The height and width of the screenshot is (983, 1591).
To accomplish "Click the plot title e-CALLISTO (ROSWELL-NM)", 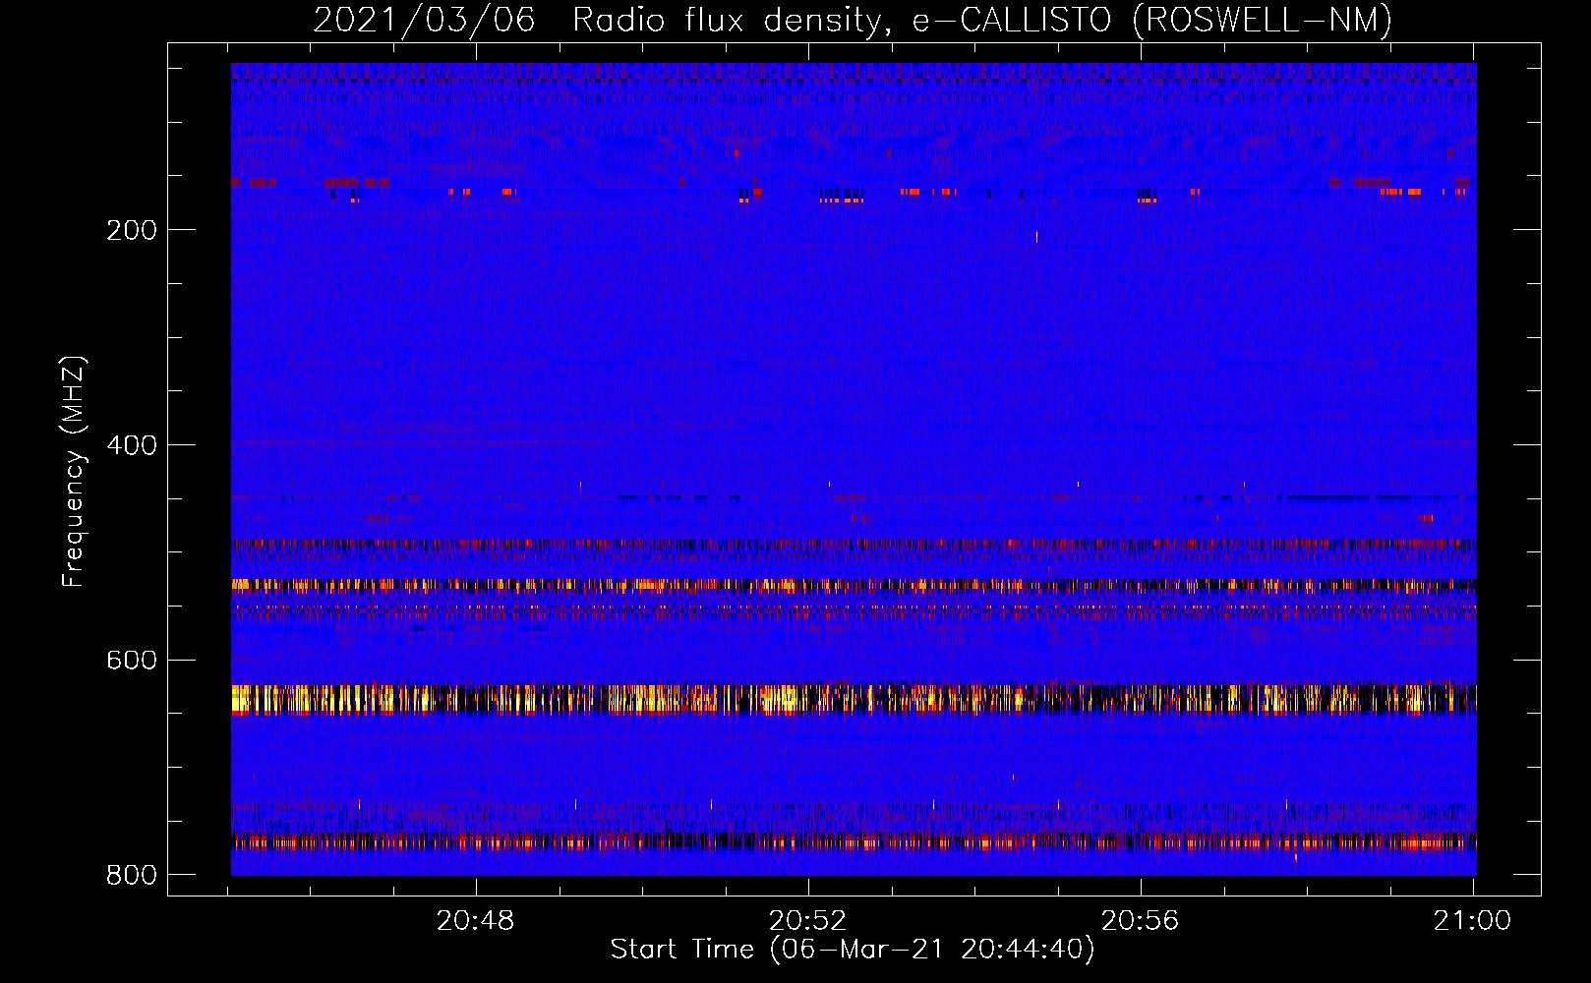I will pos(1152,20).
